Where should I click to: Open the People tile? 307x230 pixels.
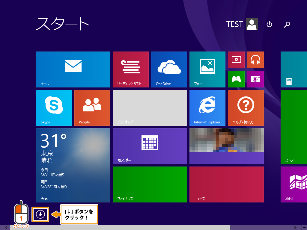click(x=92, y=108)
